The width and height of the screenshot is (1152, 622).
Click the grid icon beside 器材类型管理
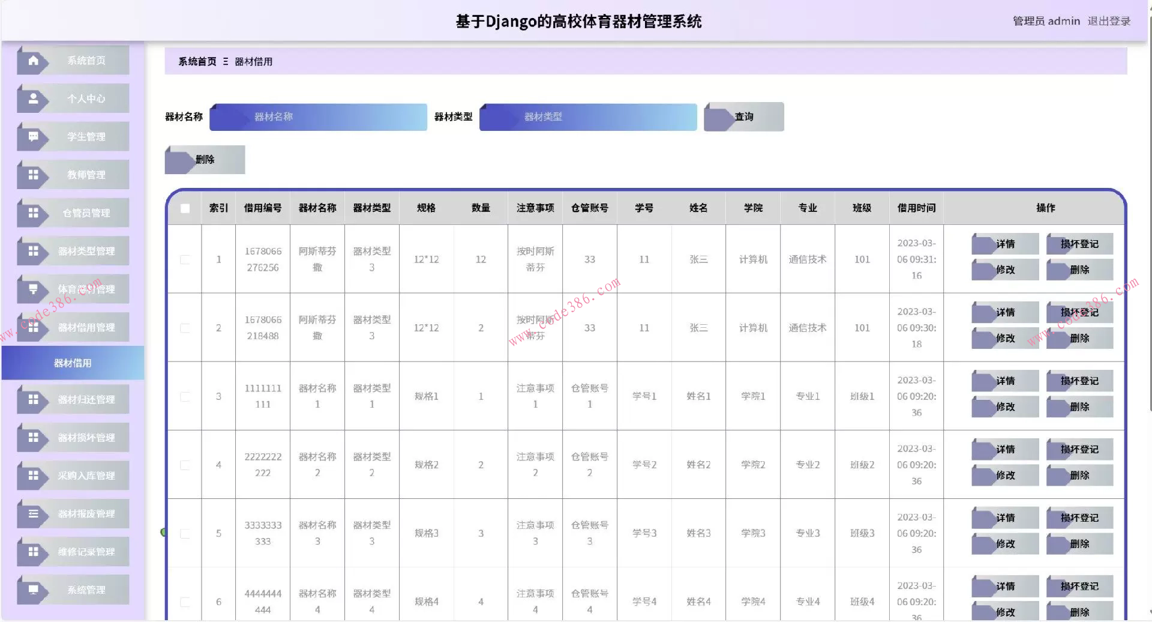[33, 251]
